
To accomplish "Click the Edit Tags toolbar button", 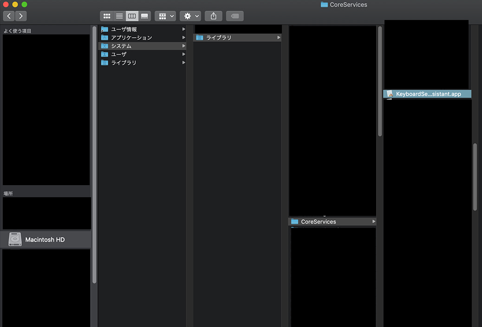I will click(x=235, y=16).
